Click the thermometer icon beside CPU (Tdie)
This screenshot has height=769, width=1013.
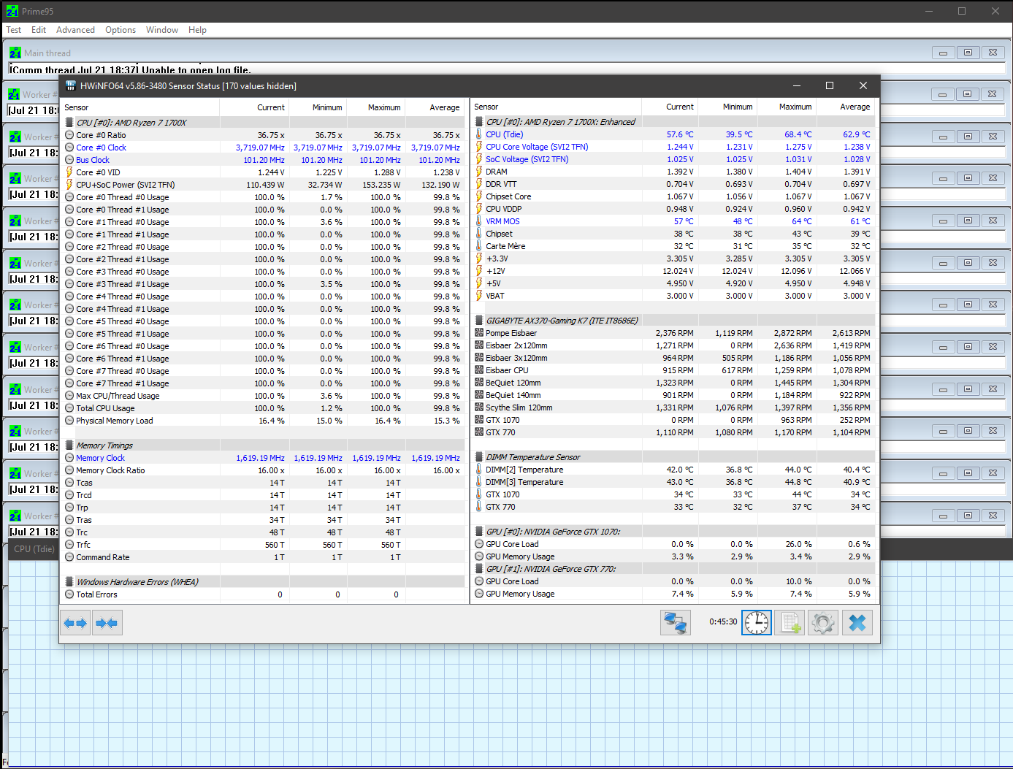(x=479, y=134)
